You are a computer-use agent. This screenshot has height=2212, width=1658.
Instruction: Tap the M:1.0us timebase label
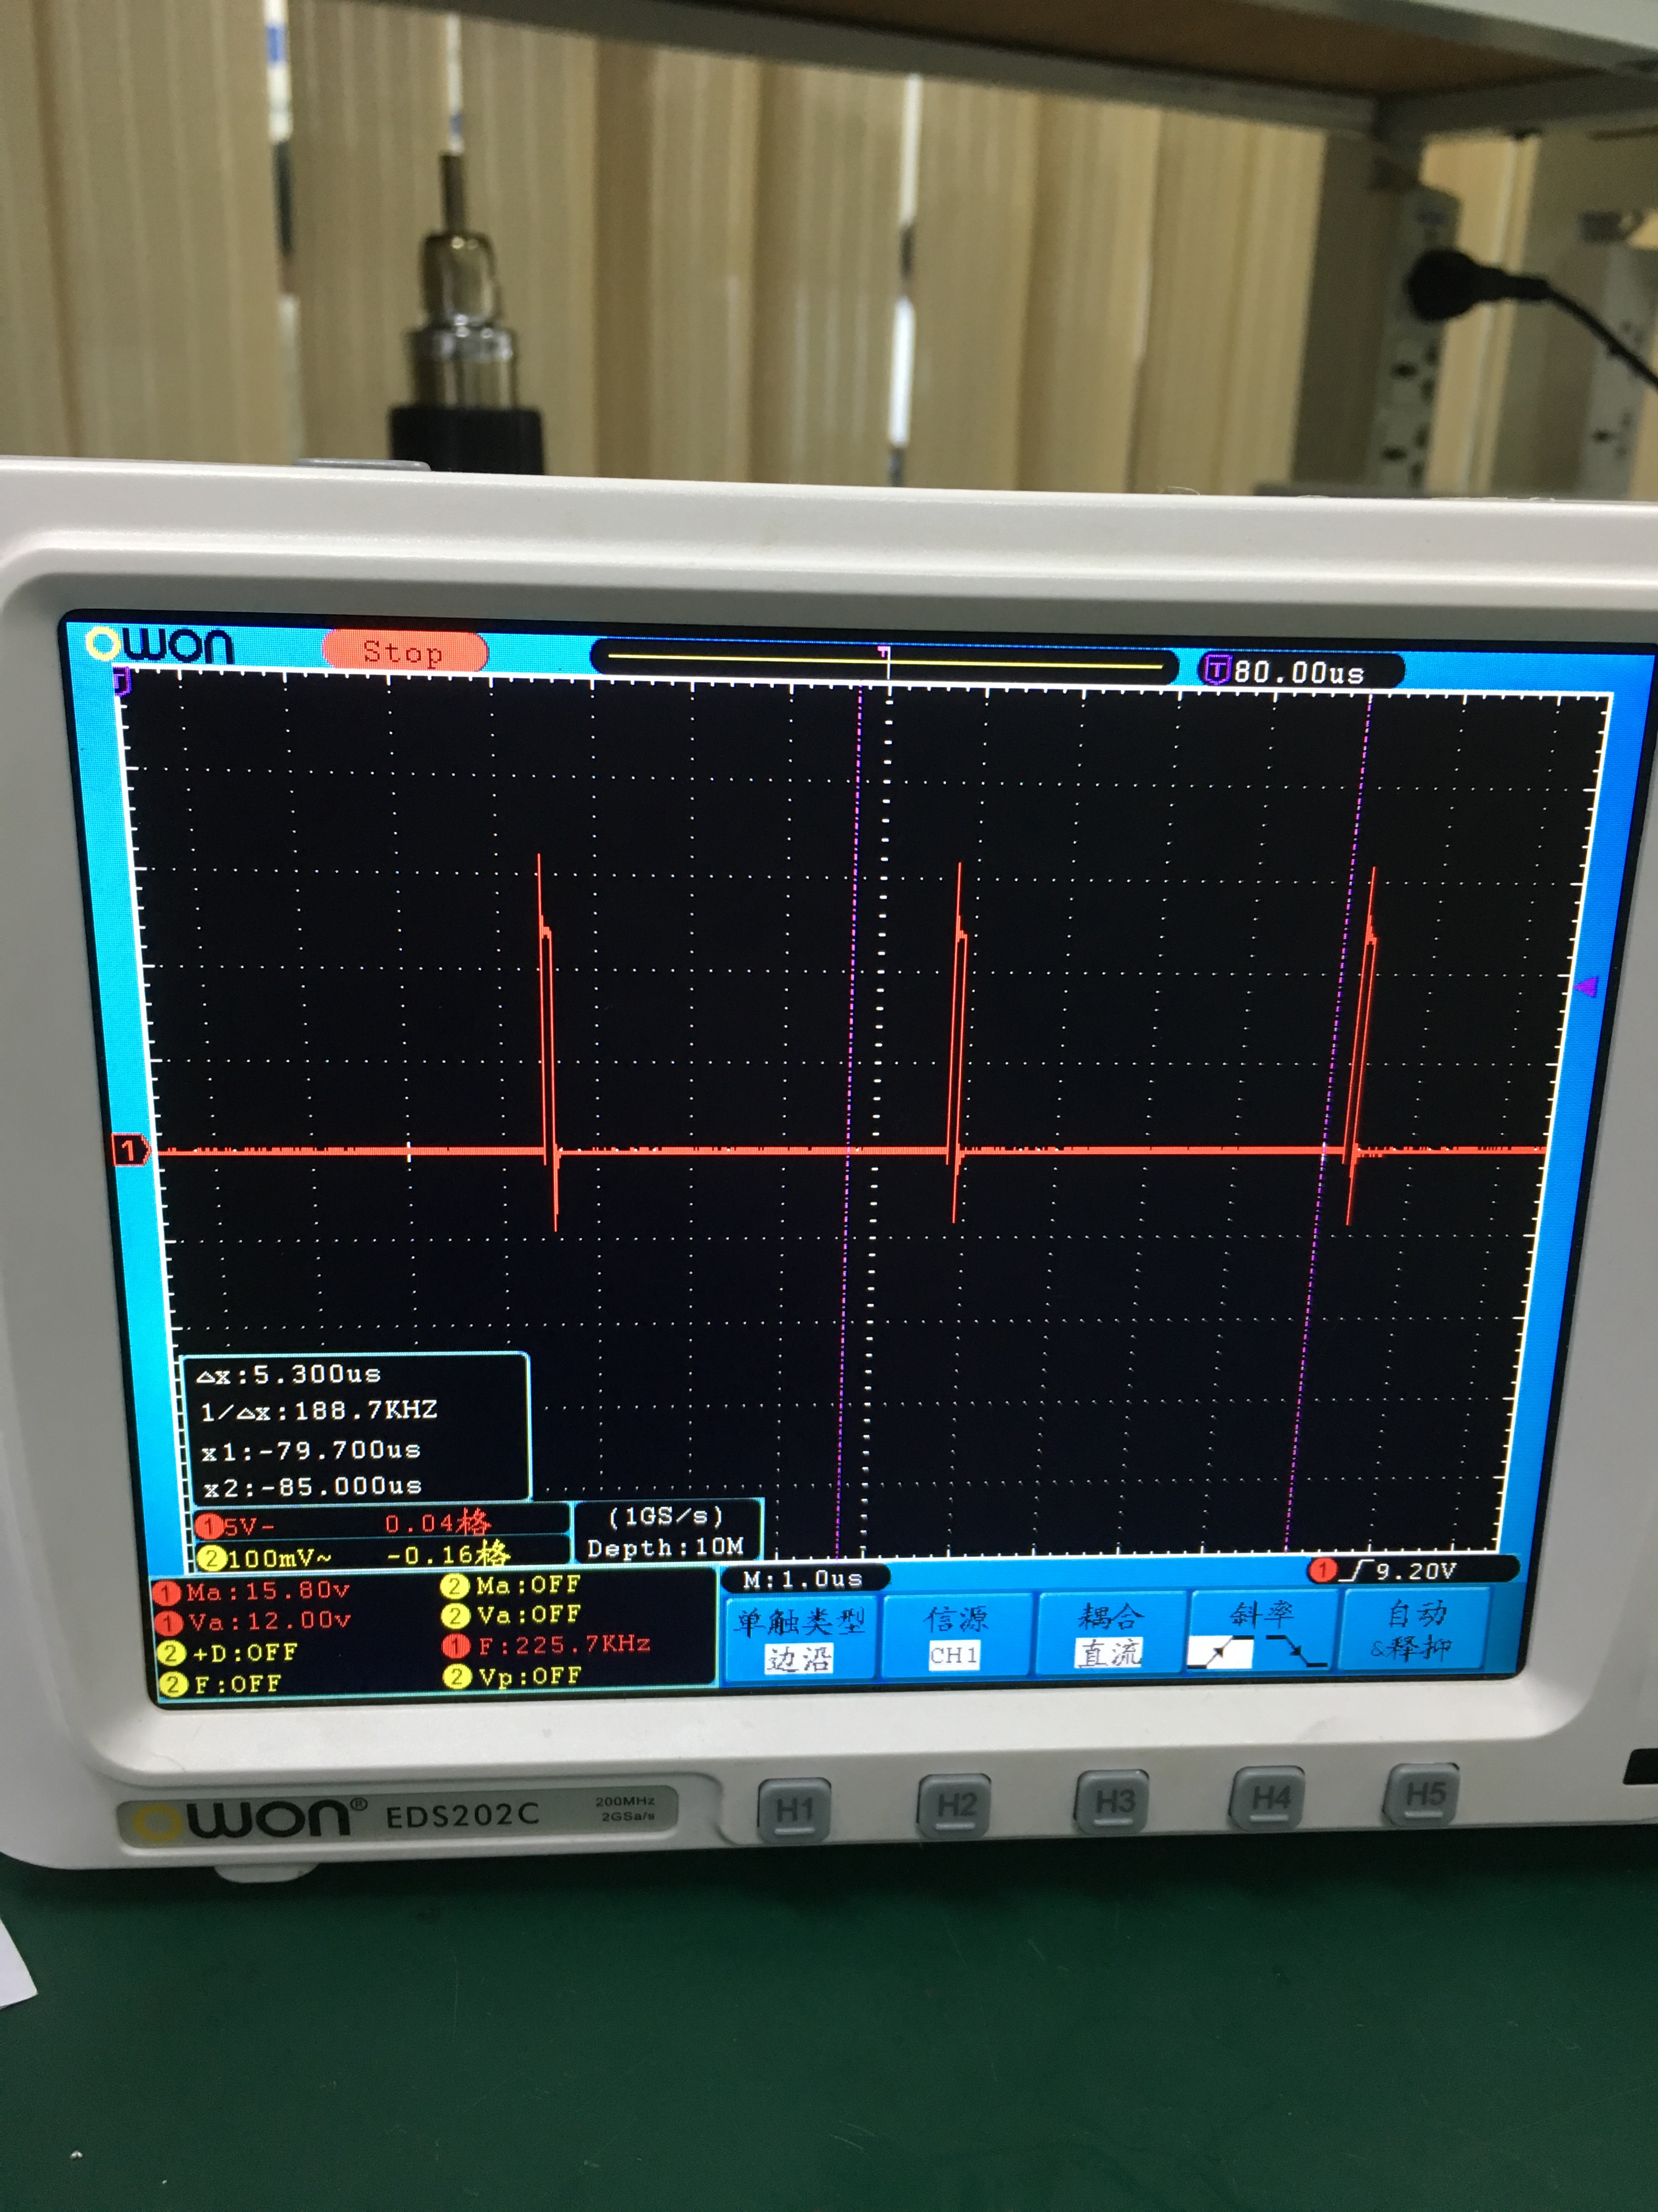point(802,1580)
